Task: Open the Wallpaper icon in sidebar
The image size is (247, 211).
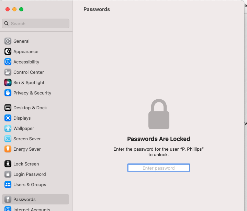Action: [8, 128]
